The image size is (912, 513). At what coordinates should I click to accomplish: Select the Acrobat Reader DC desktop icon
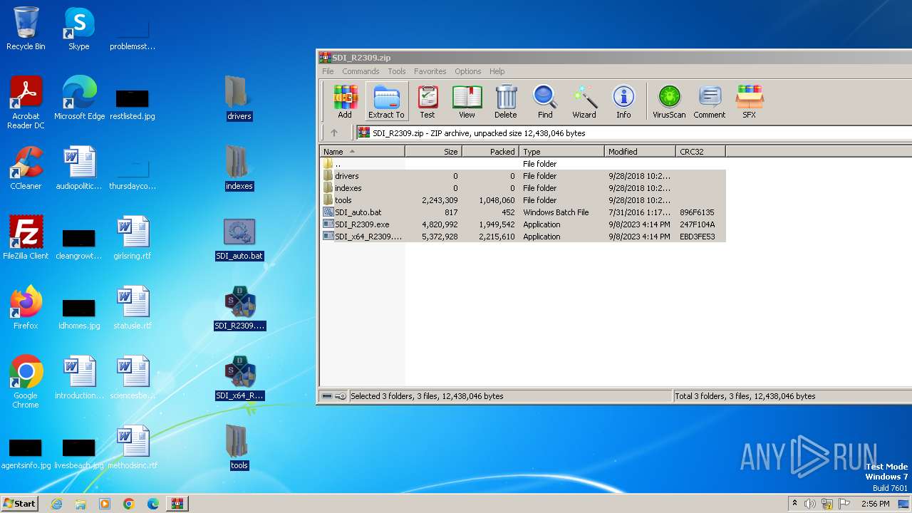tap(26, 103)
